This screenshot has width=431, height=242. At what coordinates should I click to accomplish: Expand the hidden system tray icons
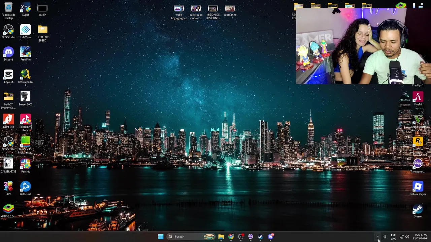tap(377, 237)
